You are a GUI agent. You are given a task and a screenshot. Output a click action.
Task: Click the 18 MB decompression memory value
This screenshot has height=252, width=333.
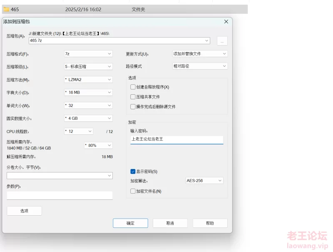pyautogui.click(x=107, y=156)
